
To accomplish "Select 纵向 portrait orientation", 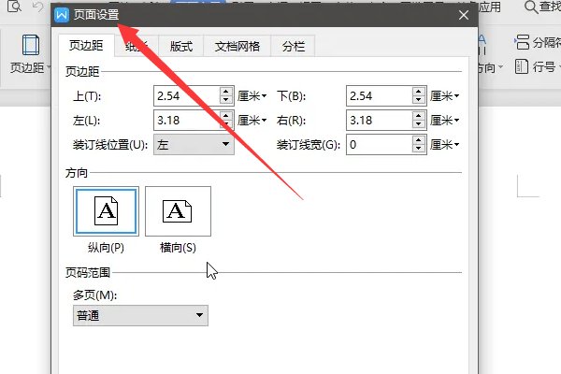I will (x=106, y=211).
